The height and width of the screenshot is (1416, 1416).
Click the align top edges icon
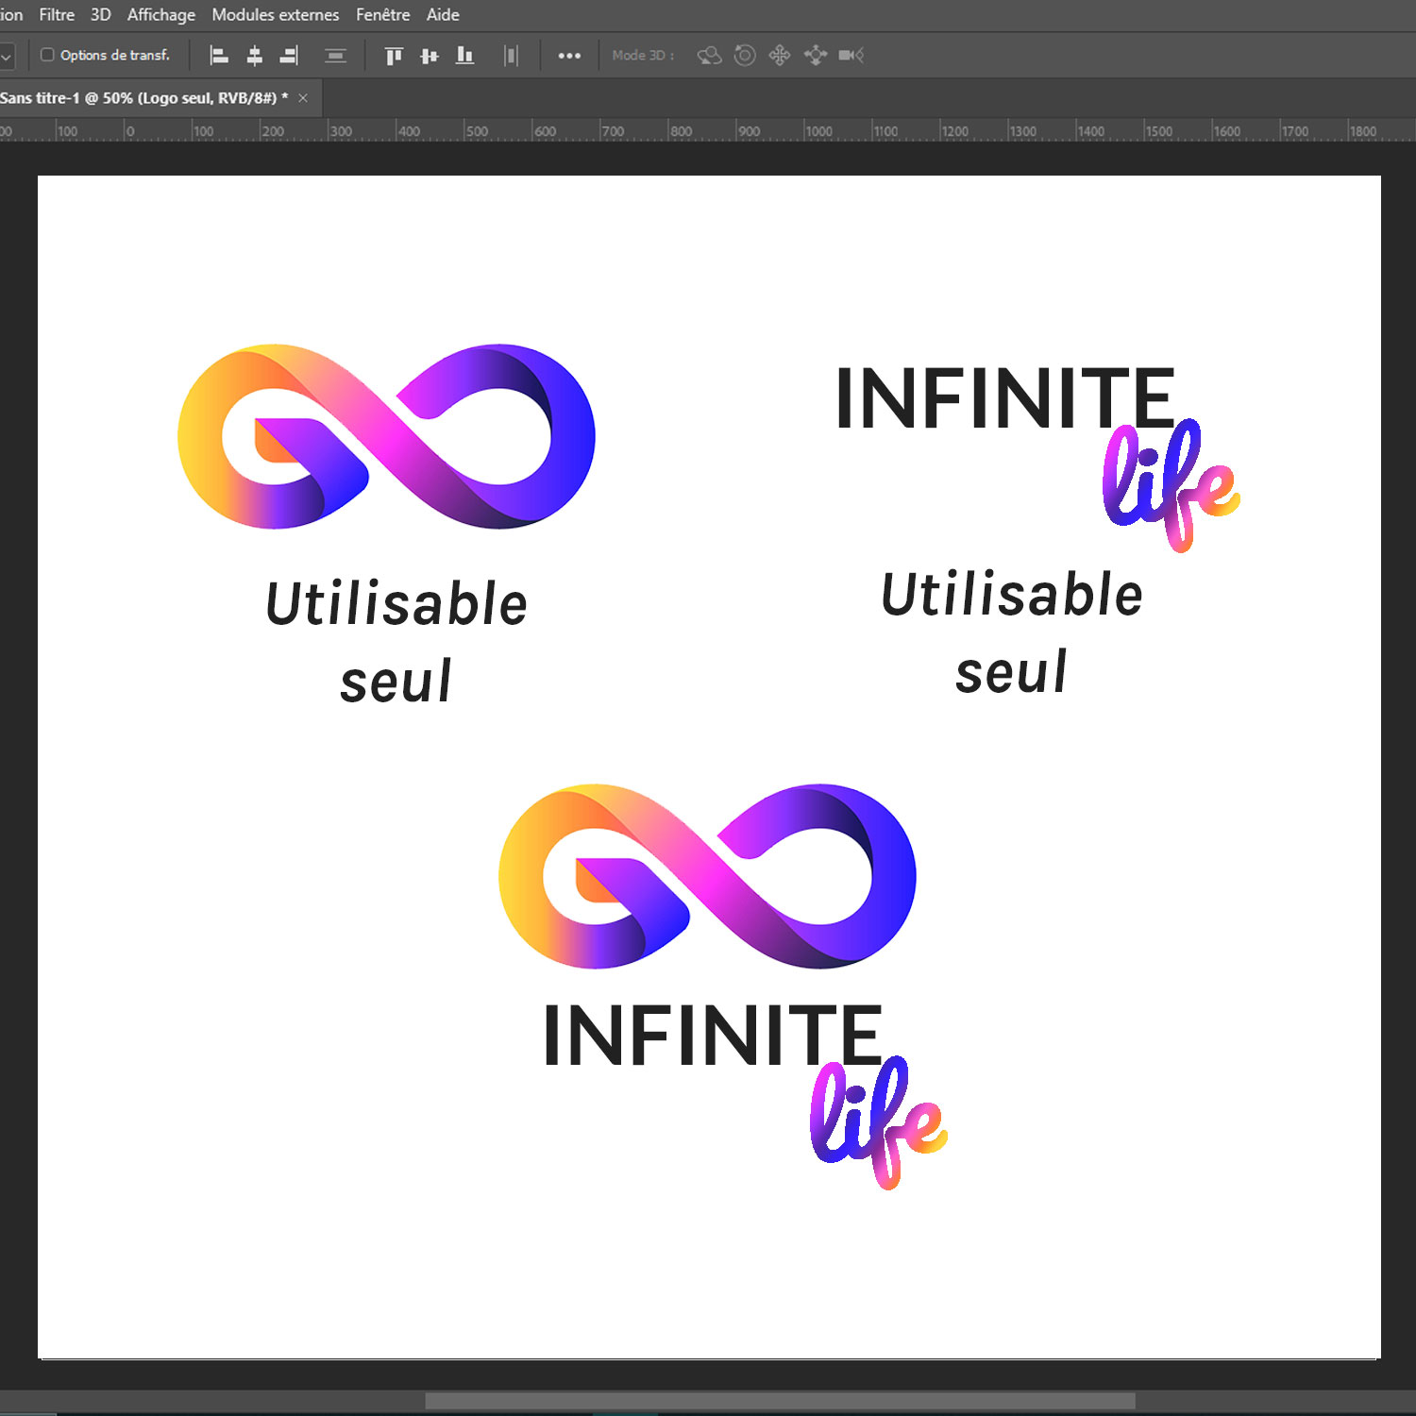[394, 56]
